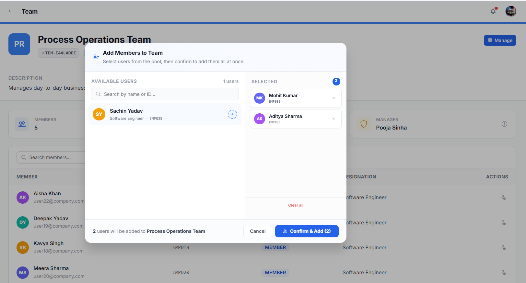Click the Aisha Khan member name
This screenshot has width=526, height=283.
point(47,194)
